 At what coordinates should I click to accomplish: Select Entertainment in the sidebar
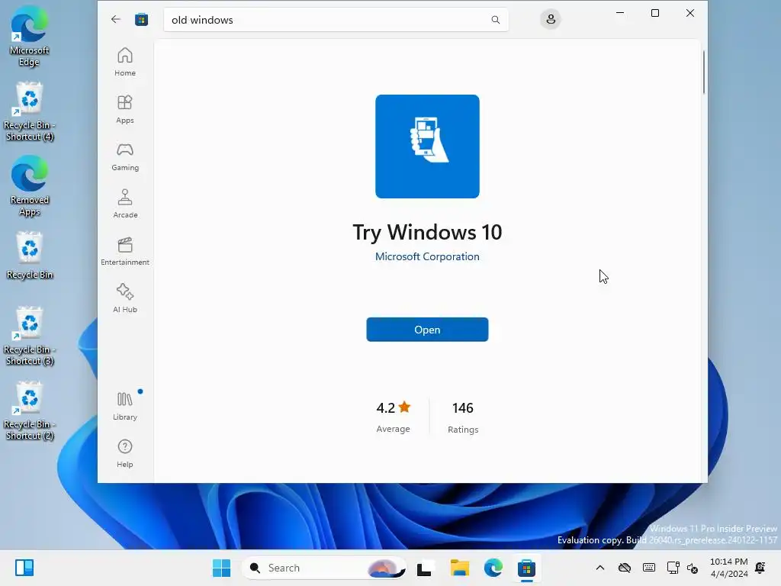point(125,251)
